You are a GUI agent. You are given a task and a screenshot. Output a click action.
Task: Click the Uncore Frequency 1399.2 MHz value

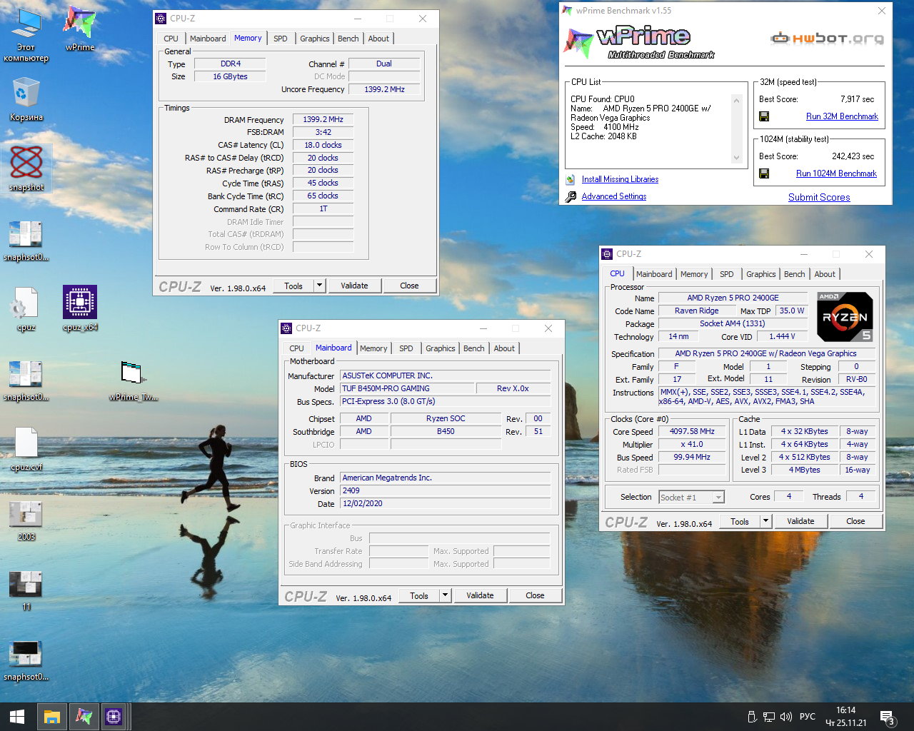pos(384,89)
